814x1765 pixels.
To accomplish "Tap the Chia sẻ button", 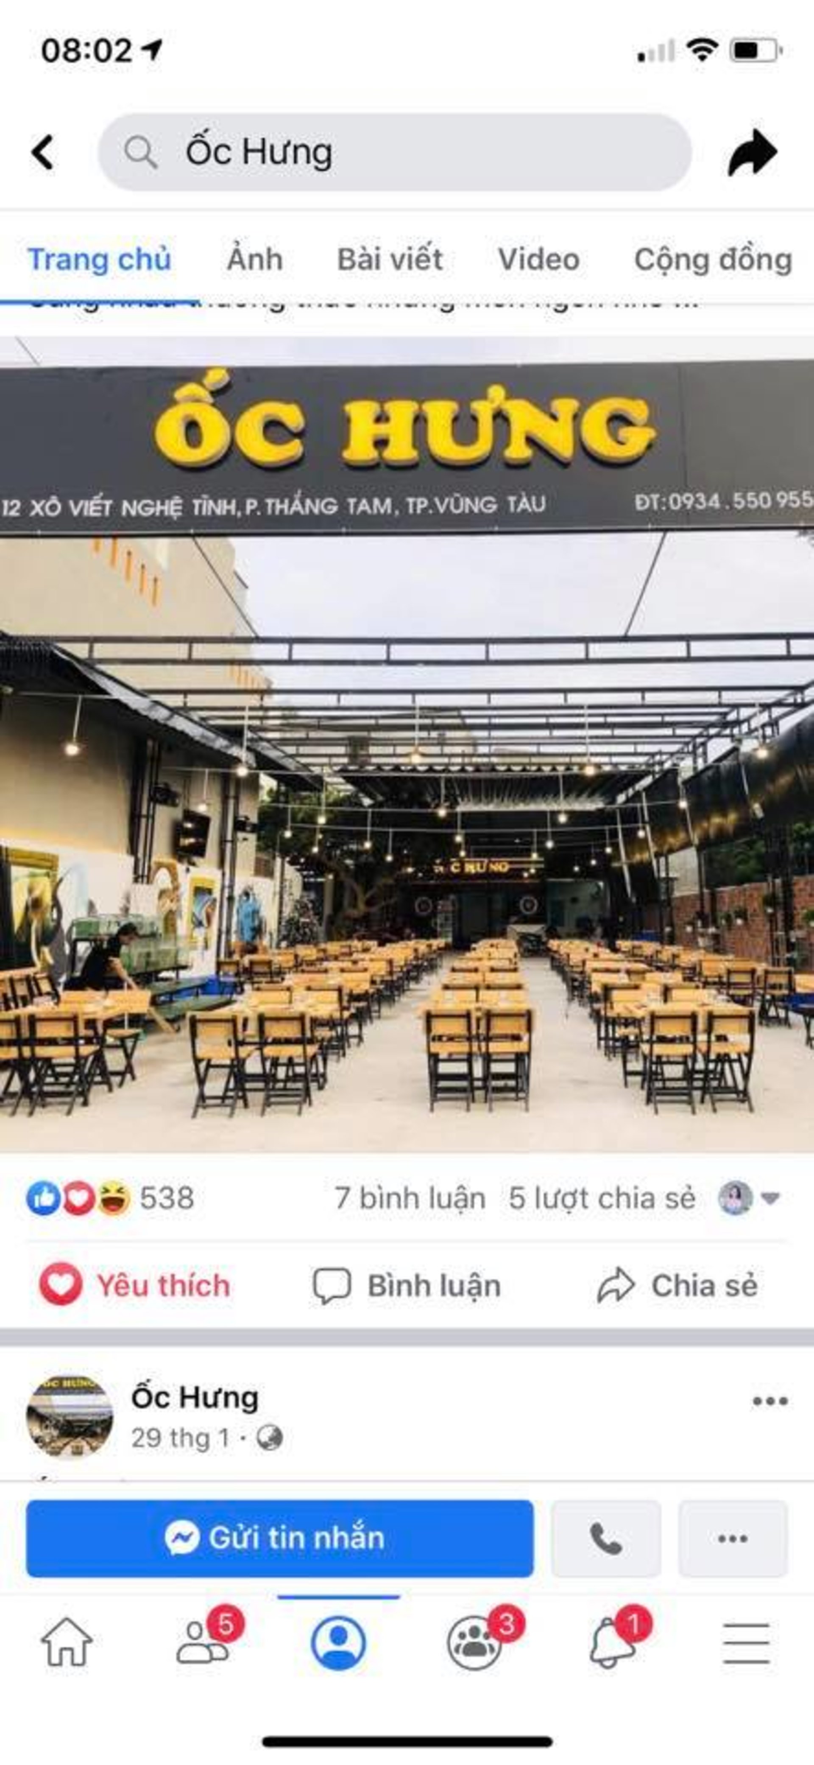I will (678, 1285).
